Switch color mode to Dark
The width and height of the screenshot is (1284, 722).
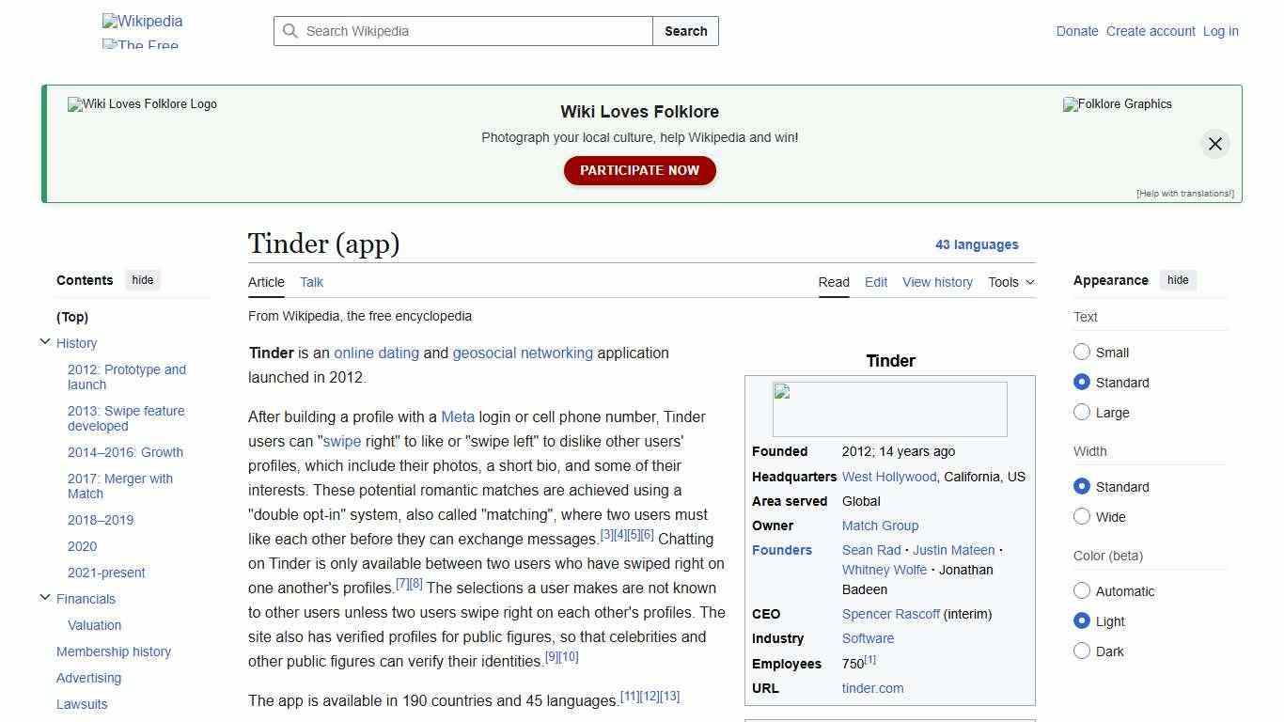click(x=1082, y=651)
